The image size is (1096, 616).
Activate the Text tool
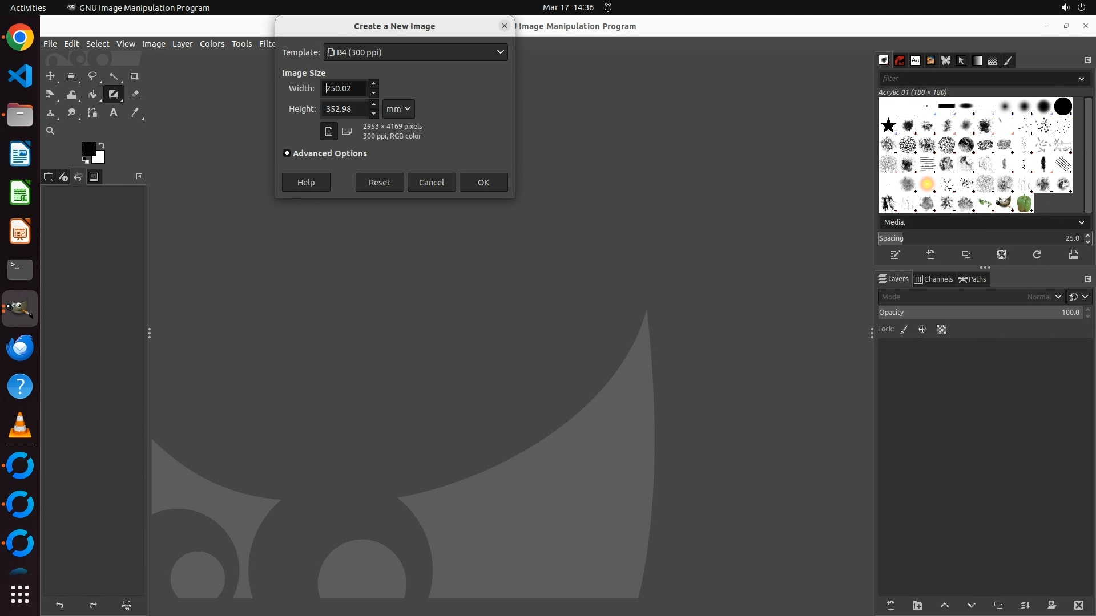click(114, 113)
